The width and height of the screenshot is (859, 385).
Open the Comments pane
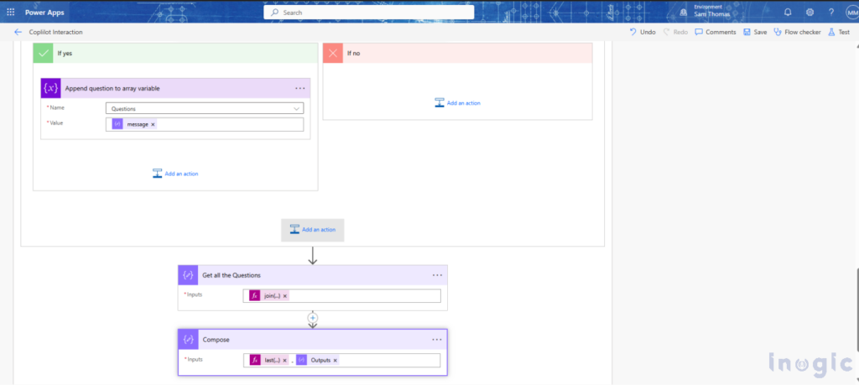[x=716, y=32]
